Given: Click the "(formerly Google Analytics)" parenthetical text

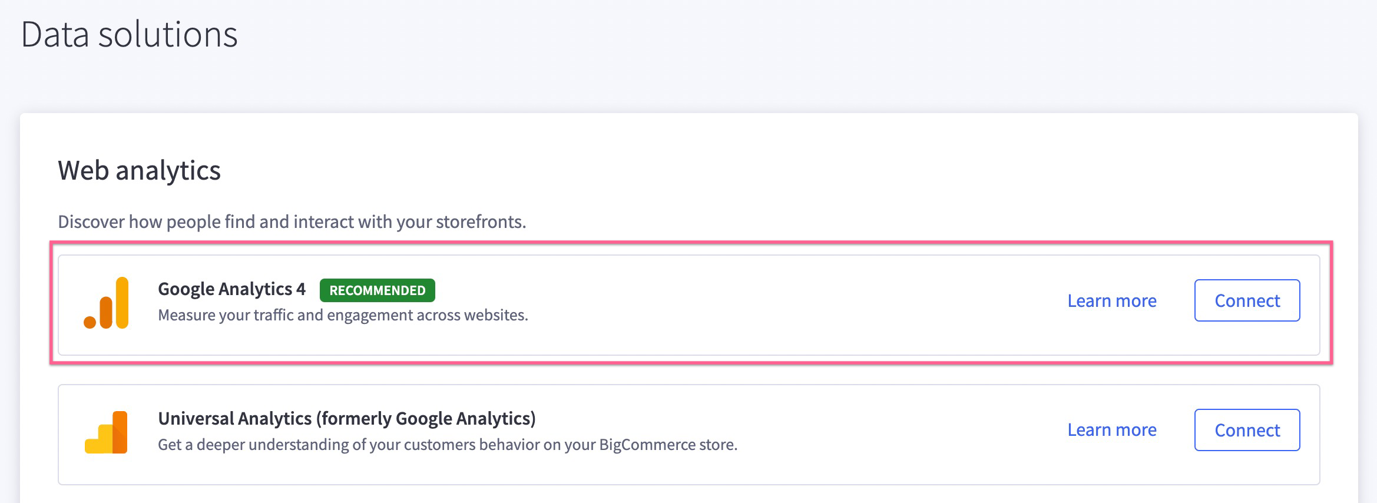Looking at the screenshot, I should 426,418.
